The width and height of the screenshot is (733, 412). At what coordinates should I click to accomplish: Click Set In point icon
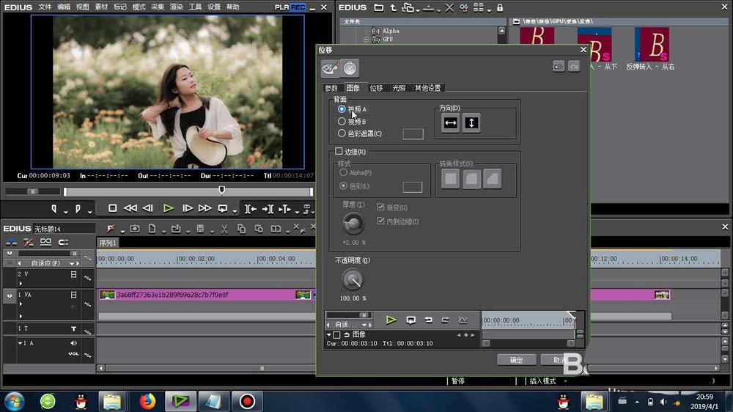[x=54, y=208]
